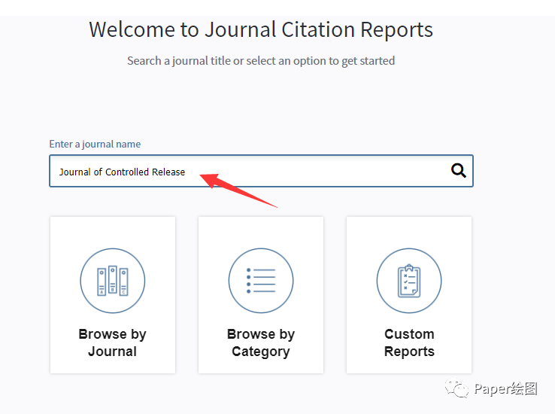Image resolution: width=555 pixels, height=414 pixels.
Task: Open the Browse by Journal binders icon
Action: [113, 281]
